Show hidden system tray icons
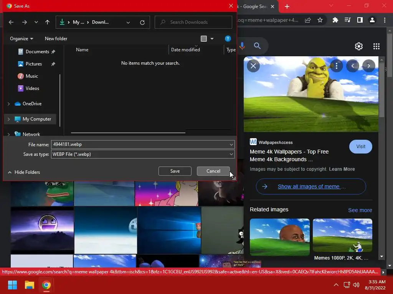The height and width of the screenshot is (294, 393). (x=336, y=285)
